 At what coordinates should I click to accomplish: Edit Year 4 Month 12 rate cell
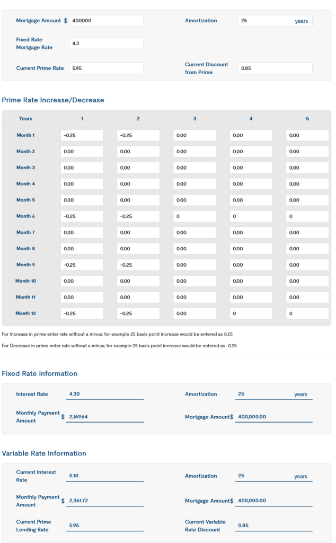pos(251,313)
